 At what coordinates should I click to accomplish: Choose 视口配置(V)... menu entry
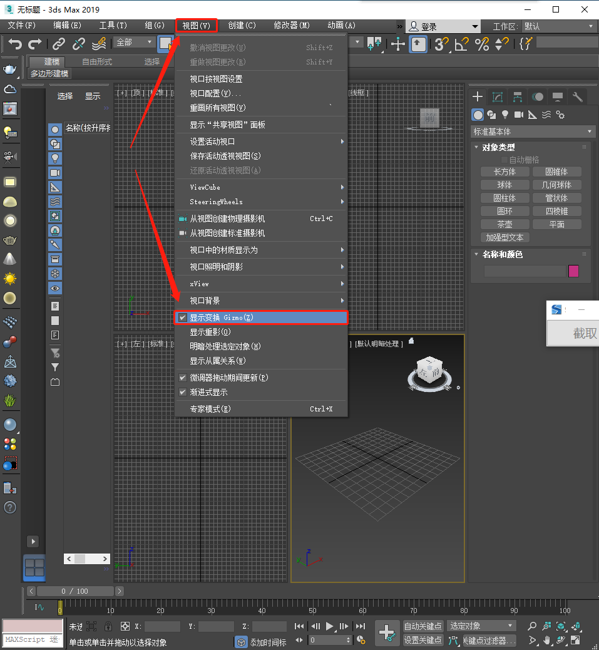(x=261, y=94)
